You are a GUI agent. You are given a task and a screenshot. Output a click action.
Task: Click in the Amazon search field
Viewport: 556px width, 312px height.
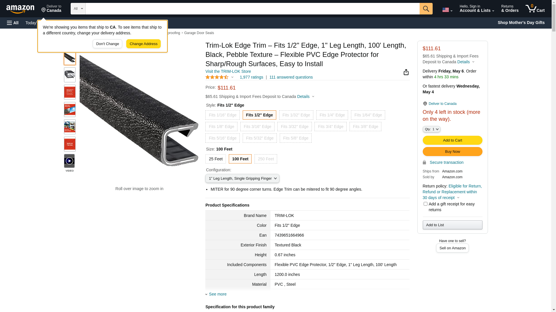click(252, 9)
